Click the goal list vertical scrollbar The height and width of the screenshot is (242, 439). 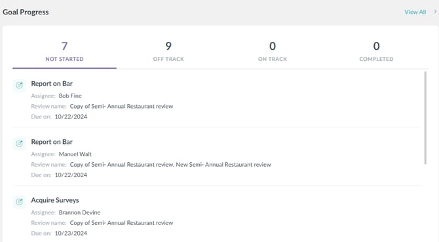(425, 118)
